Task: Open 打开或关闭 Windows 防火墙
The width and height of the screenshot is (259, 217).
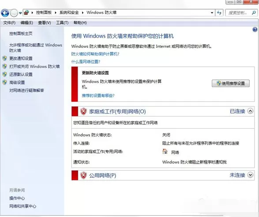Action: click(34, 66)
